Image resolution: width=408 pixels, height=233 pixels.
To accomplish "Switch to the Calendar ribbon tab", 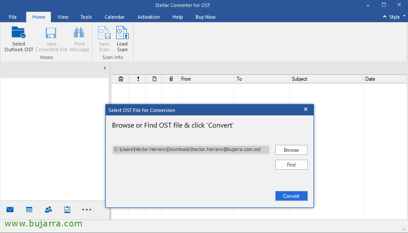I will pos(115,17).
